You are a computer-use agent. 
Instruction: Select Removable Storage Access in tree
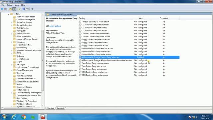pyautogui.click(x=27, y=81)
